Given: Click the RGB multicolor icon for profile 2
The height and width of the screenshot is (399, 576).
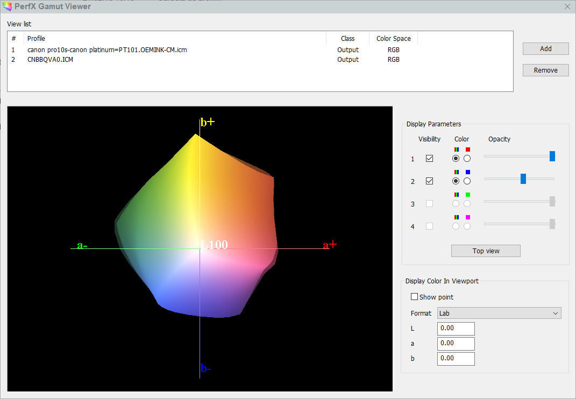Looking at the screenshot, I should pos(456,172).
